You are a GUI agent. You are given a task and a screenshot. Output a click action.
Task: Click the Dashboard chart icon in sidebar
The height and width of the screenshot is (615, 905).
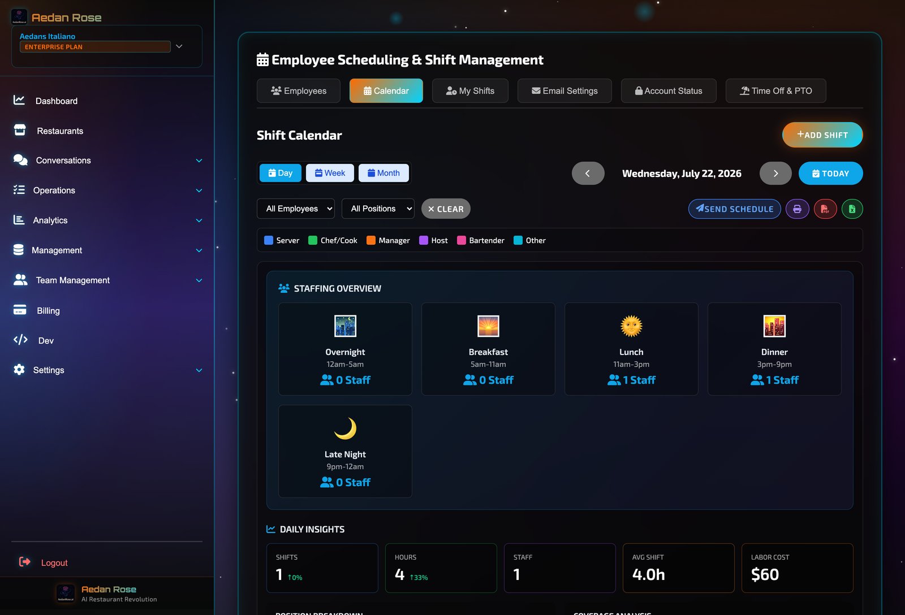pos(19,100)
